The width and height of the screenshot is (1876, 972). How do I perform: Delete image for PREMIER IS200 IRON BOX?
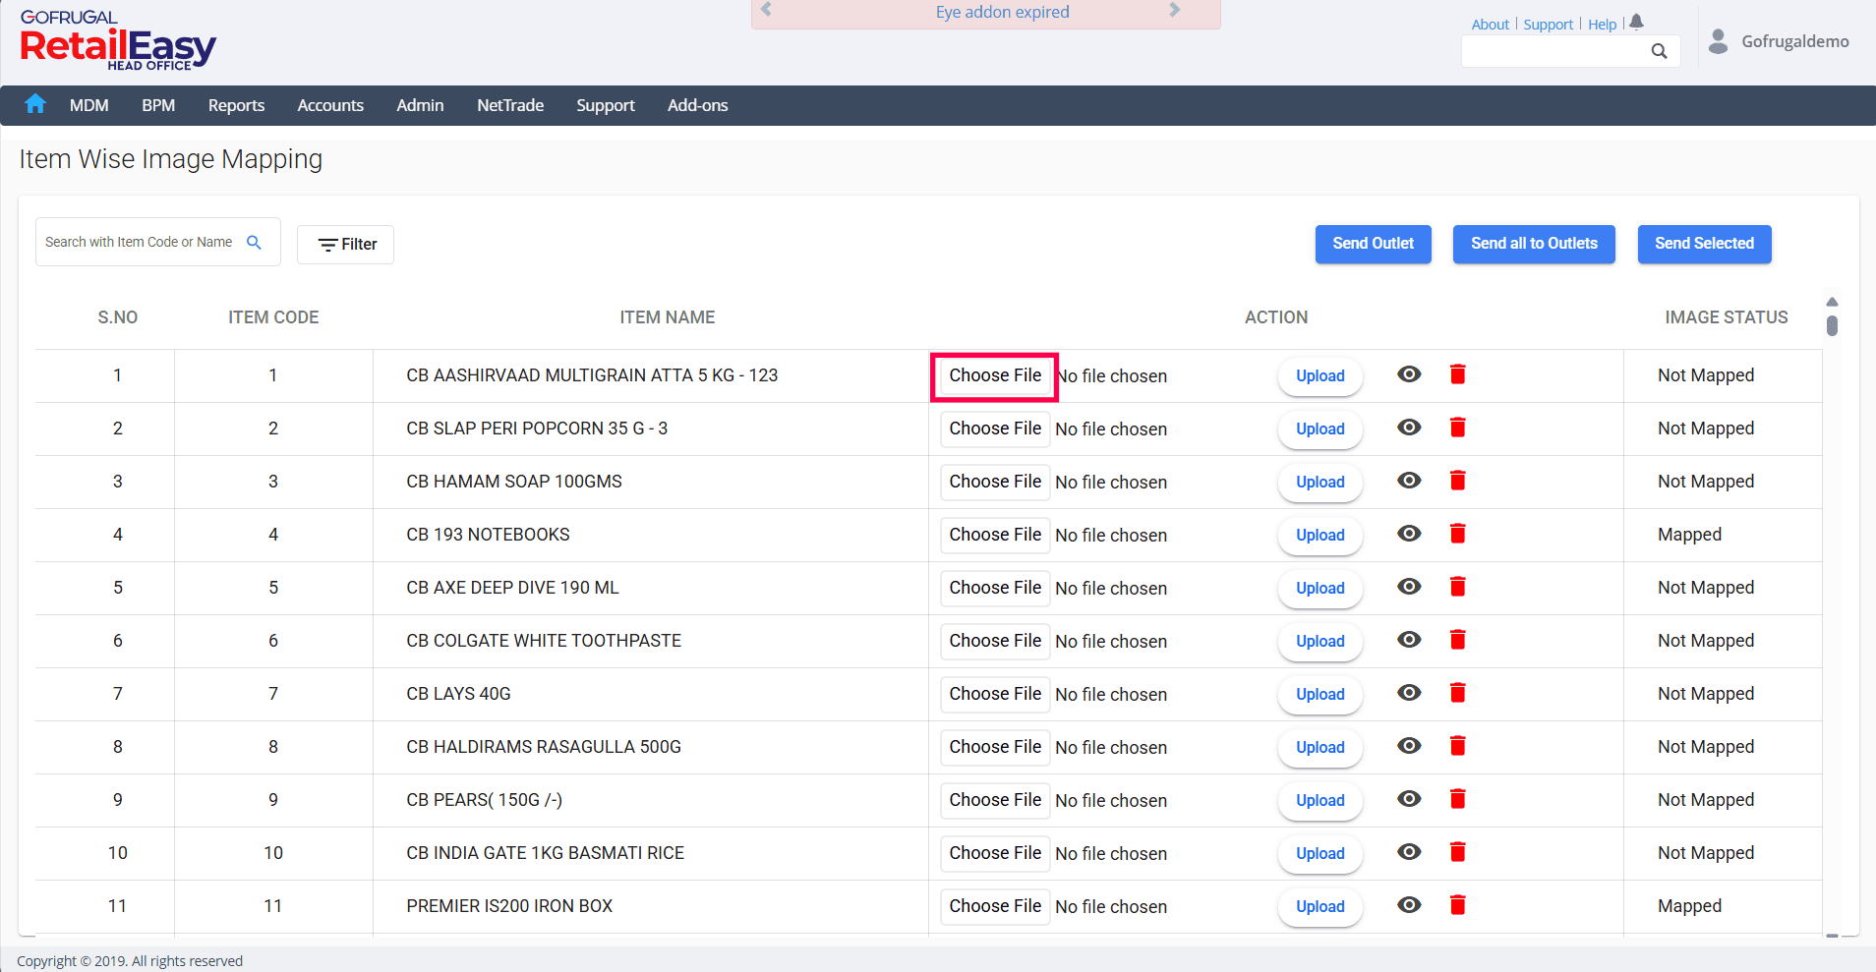click(x=1458, y=905)
